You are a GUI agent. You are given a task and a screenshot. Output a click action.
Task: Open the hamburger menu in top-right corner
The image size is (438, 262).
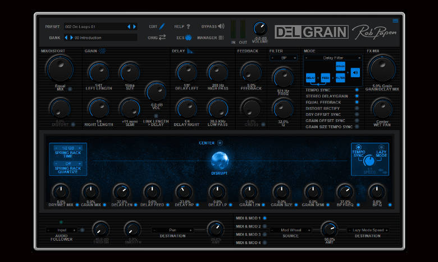395,21
